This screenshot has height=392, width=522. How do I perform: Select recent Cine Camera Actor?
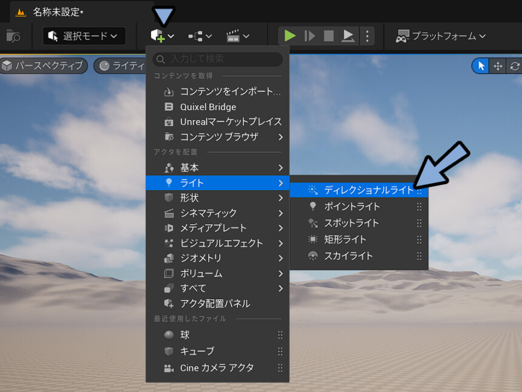[x=218, y=368]
